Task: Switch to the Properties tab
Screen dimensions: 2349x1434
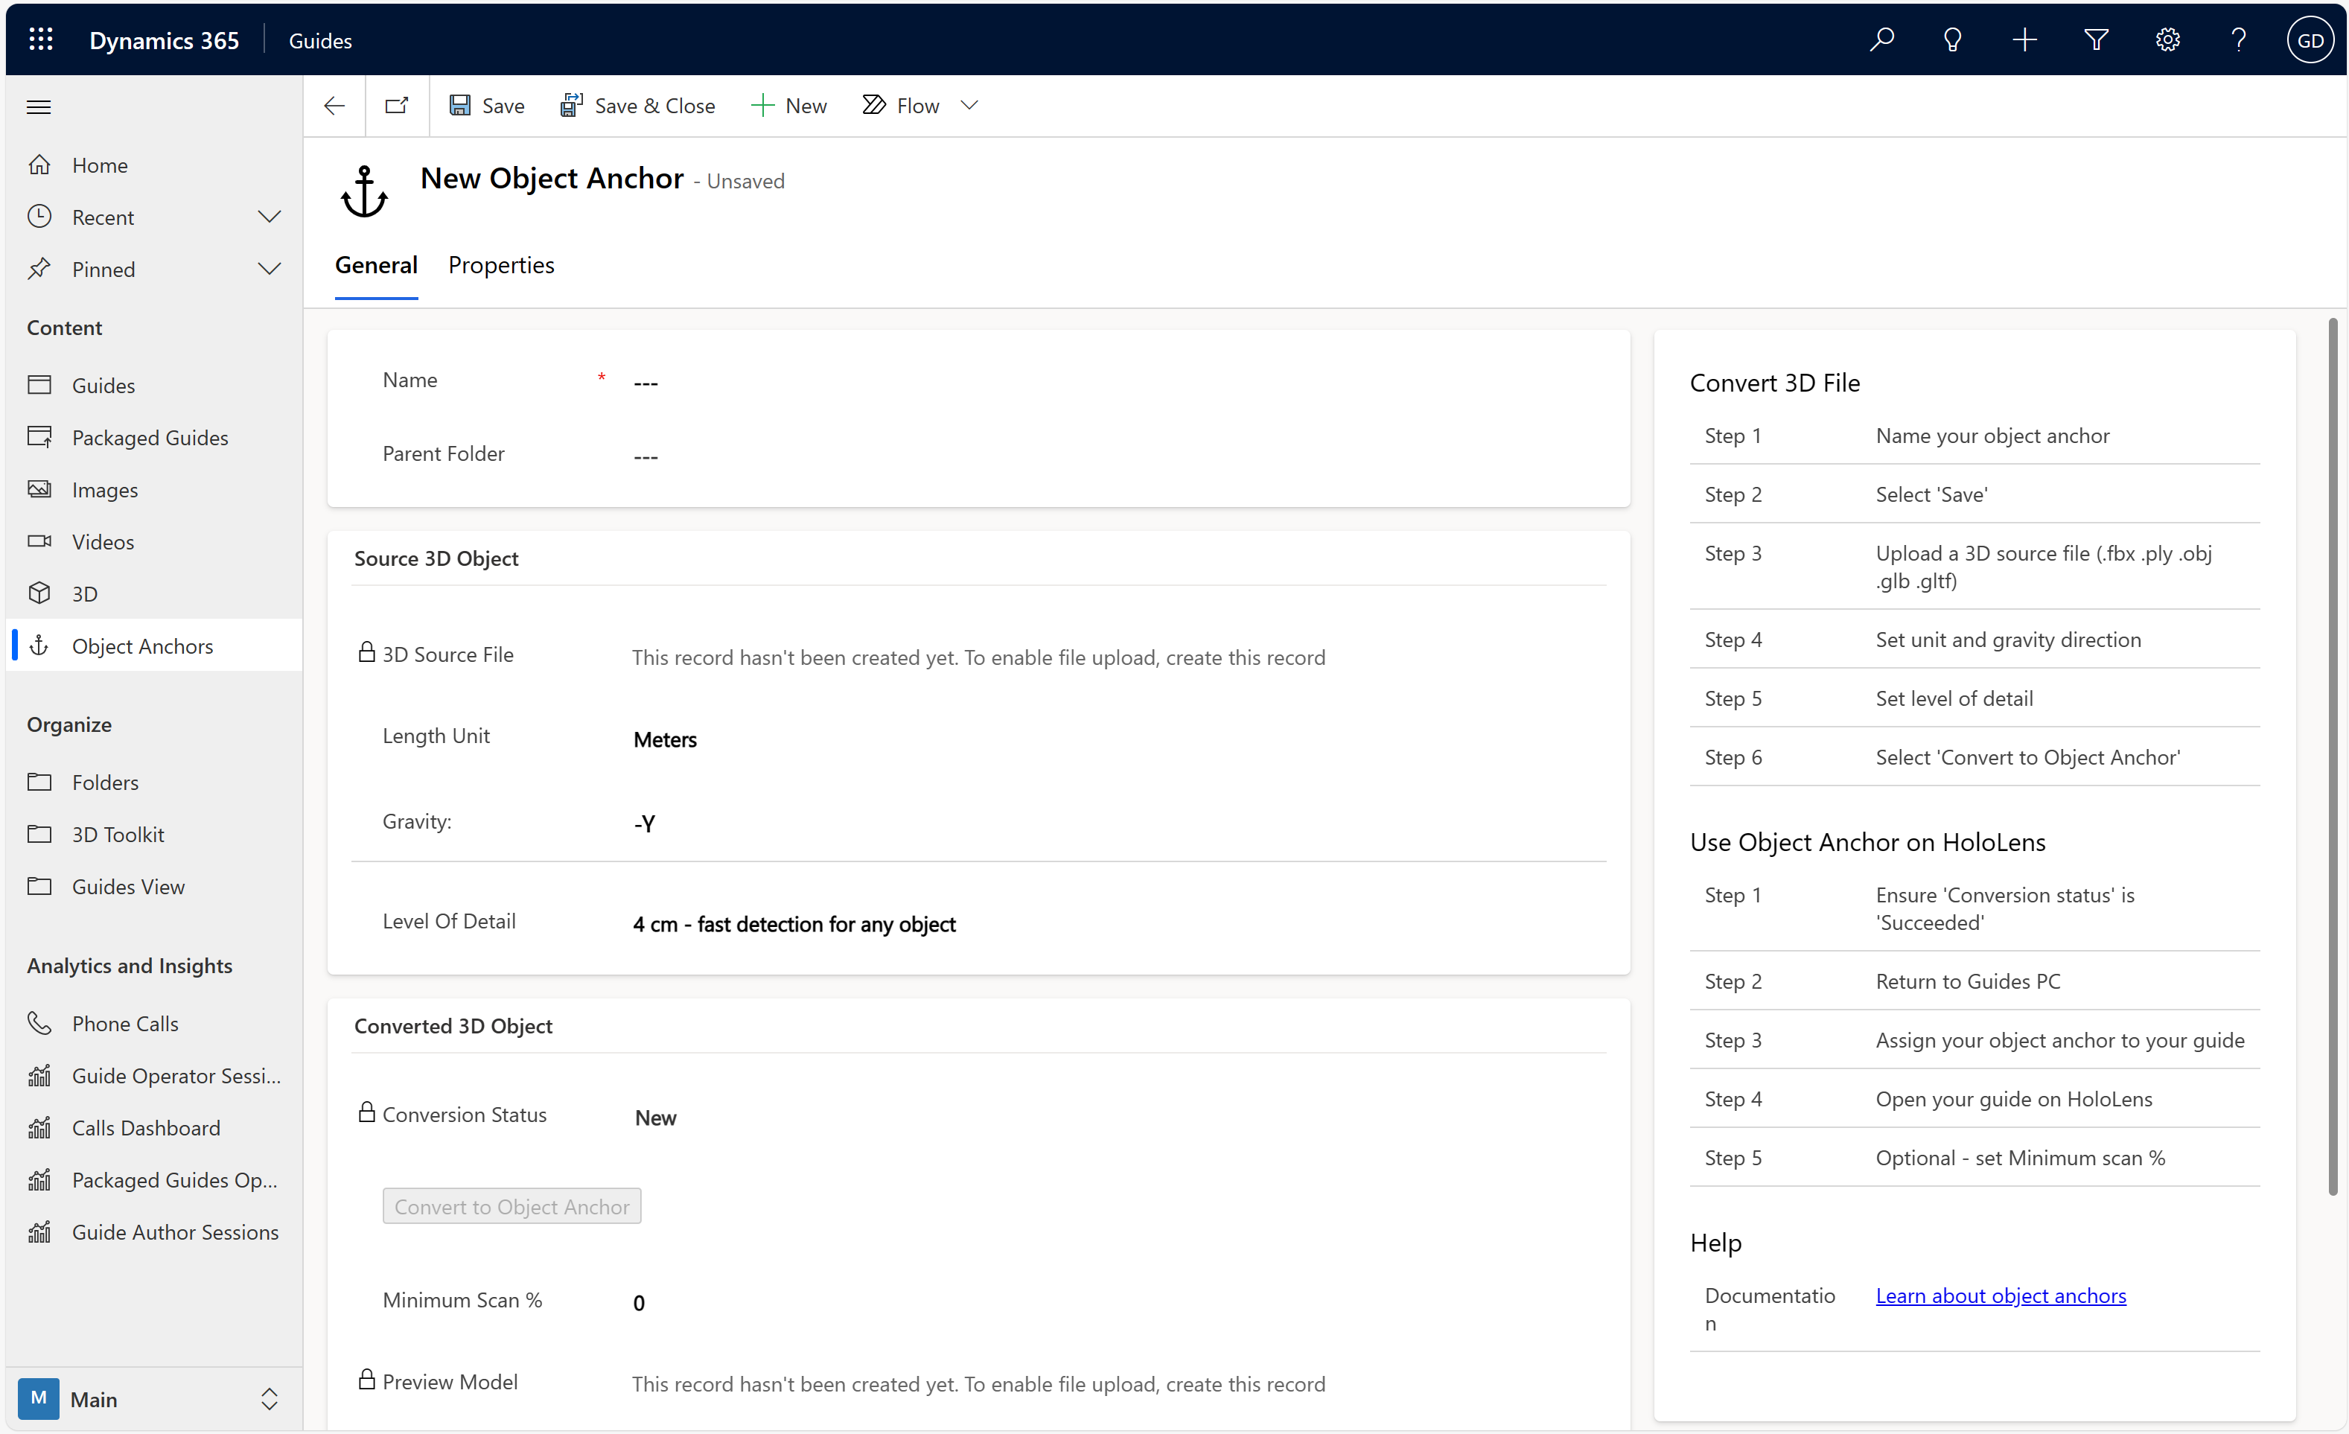Action: tap(500, 265)
